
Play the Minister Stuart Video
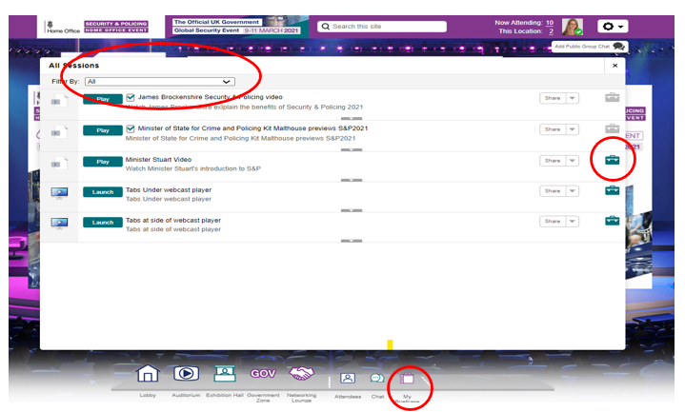tap(103, 162)
